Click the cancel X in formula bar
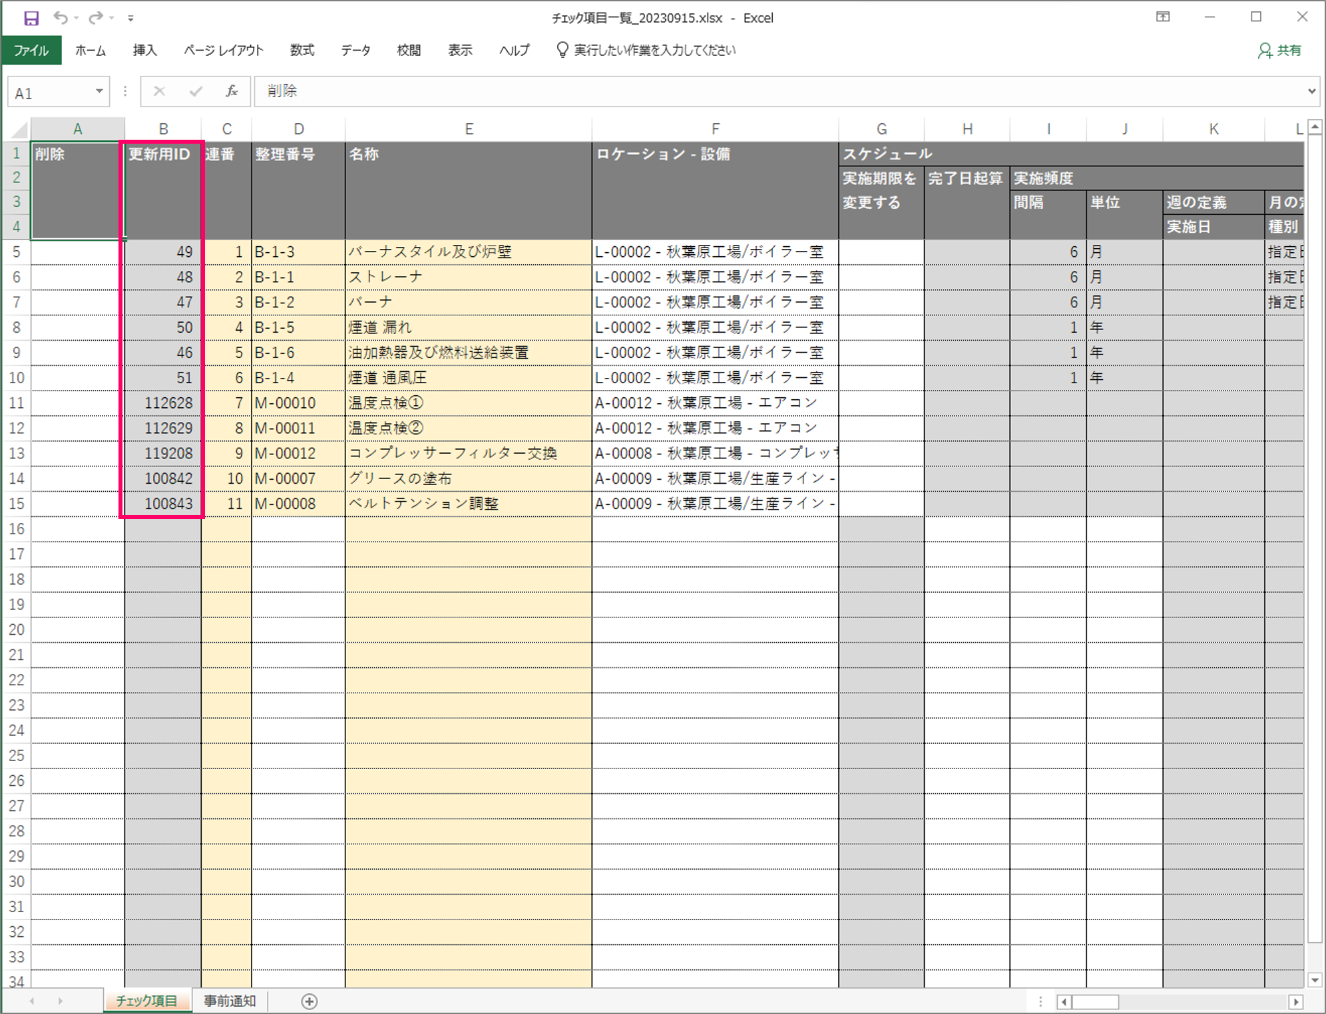 coord(159,91)
